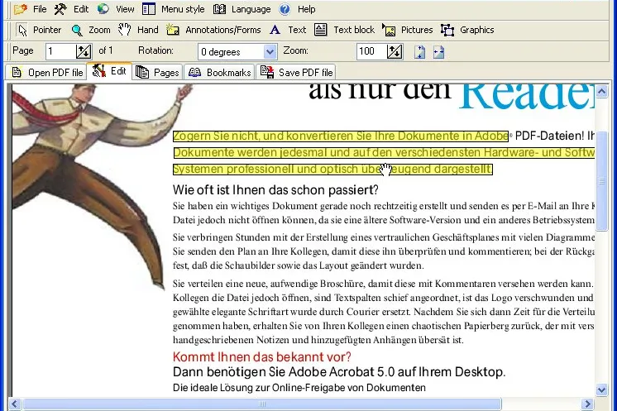Click the page number input field
Image resolution: width=617 pixels, height=411 pixels.
pyautogui.click(x=60, y=51)
